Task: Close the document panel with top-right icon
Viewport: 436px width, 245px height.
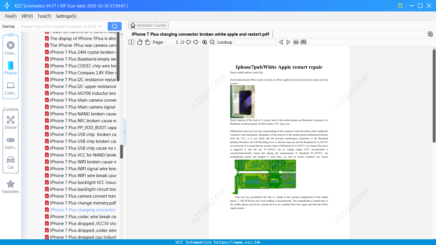Action: pyautogui.click(x=430, y=34)
